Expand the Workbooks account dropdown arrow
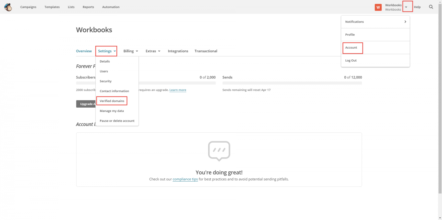The width and height of the screenshot is (442, 220). [406, 7]
